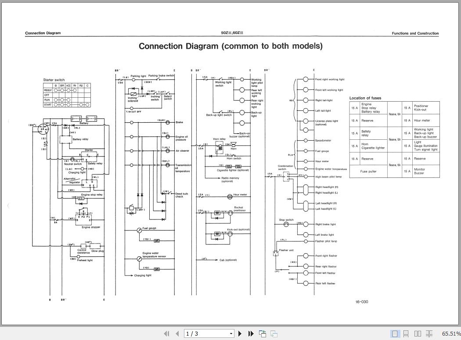Select continuous facing view mode
The height and width of the screenshot is (340, 461).
pyautogui.click(x=429, y=333)
